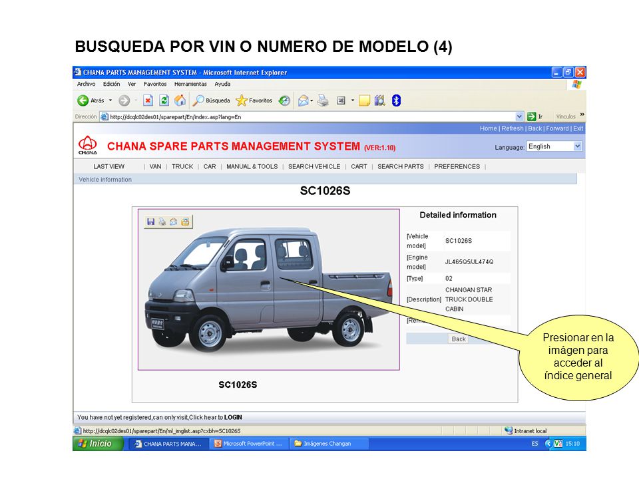Open the Favoritos menu in menu bar
Image resolution: width=639 pixels, height=479 pixels.
click(x=155, y=84)
